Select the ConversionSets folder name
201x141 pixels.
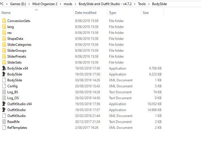(19, 21)
